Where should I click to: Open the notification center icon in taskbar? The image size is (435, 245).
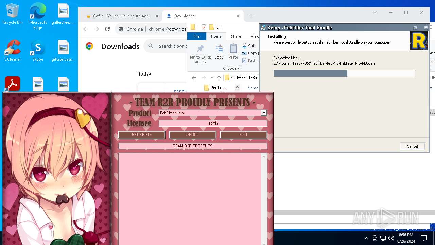click(424, 238)
